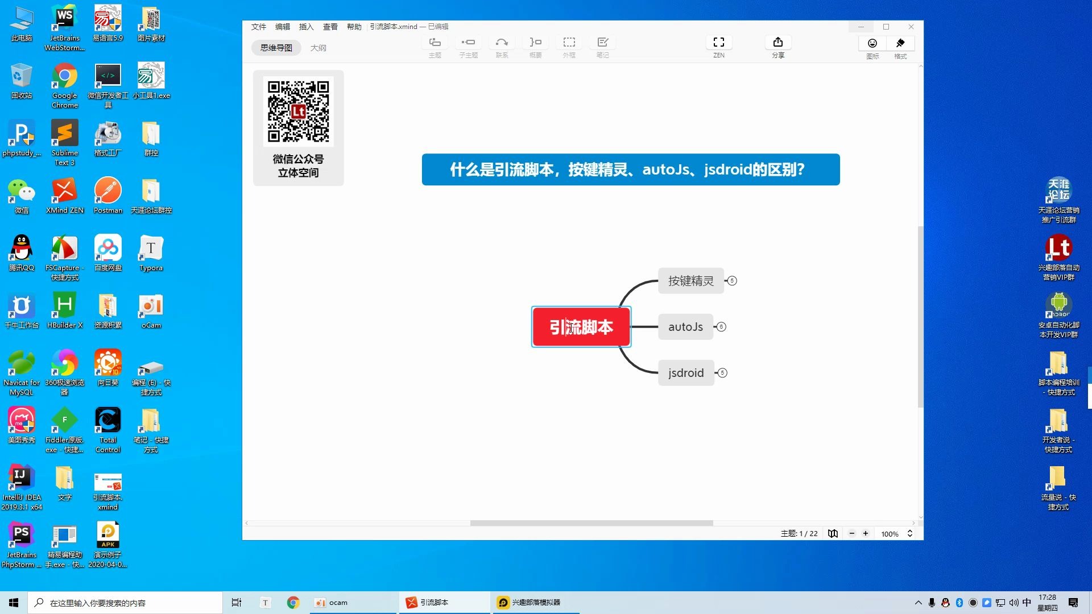Click the Boundary (外框) toolbar icon
1092x614 pixels.
[x=569, y=43]
